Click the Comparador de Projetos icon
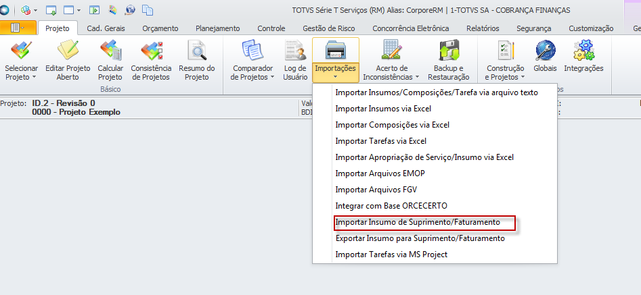 [253, 50]
